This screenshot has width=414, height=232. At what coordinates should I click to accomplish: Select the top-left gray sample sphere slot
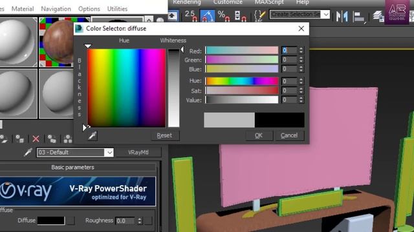pyautogui.click(x=18, y=41)
